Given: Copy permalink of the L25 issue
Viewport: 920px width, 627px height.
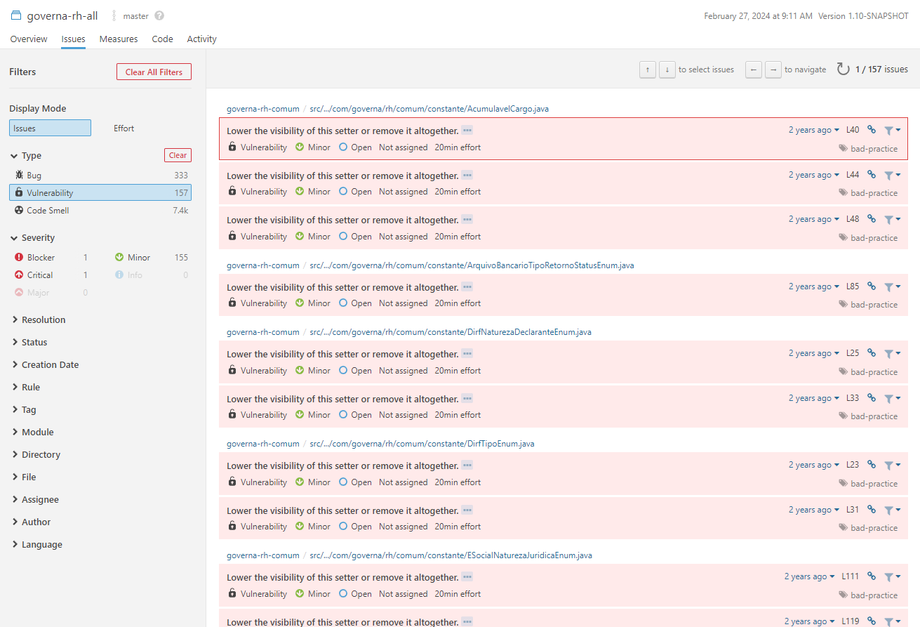Looking at the screenshot, I should (x=872, y=353).
